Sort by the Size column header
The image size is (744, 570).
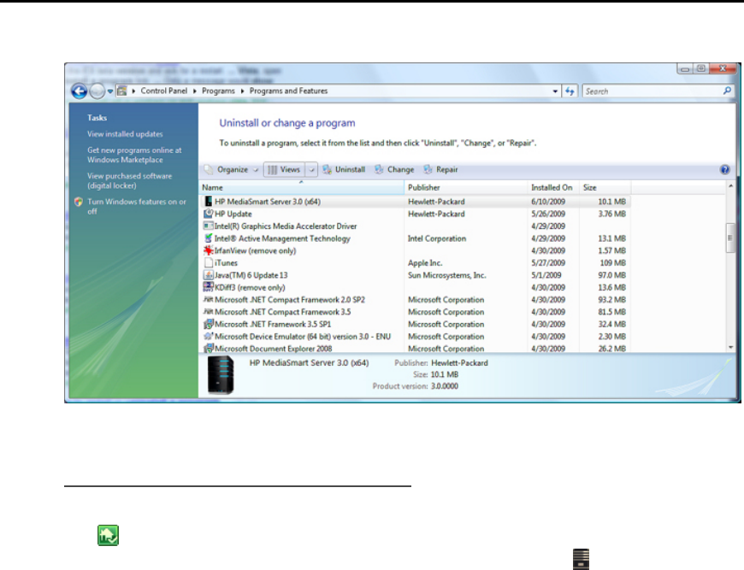(x=605, y=188)
